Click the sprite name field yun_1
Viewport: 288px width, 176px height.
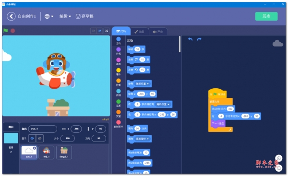coord(43,129)
